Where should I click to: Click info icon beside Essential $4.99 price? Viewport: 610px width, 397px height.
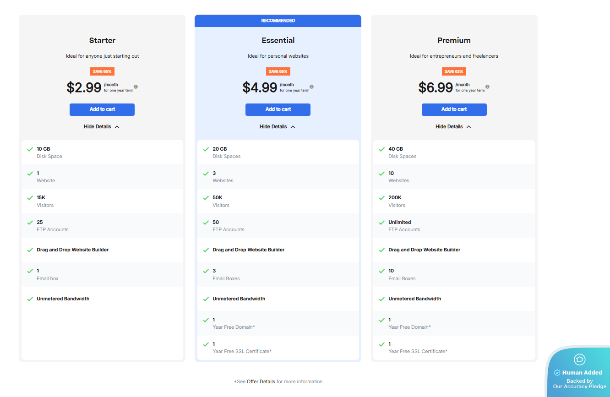click(311, 87)
